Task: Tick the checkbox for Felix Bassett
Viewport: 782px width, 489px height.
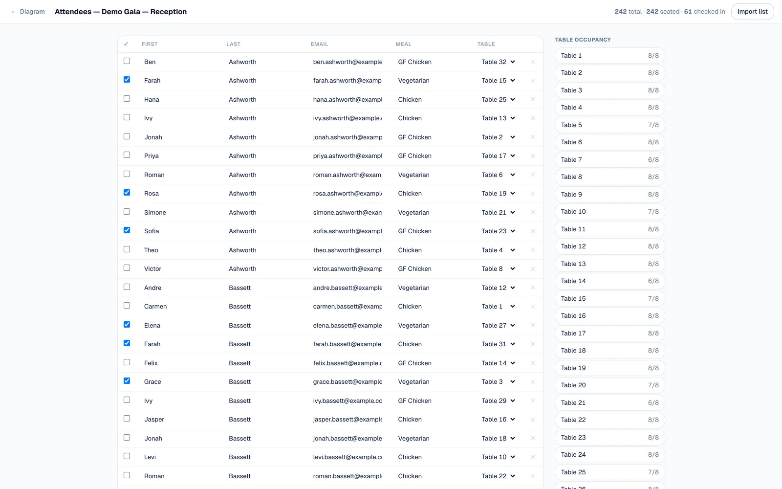Action: (127, 362)
